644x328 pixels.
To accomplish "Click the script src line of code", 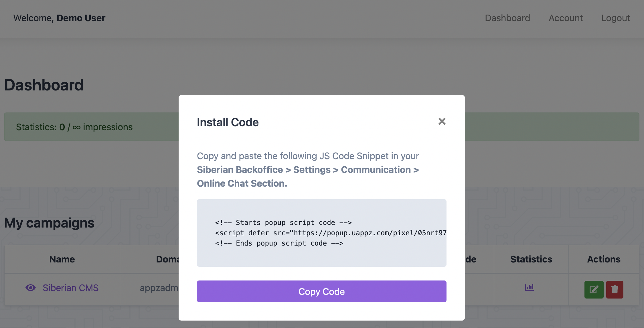I will pyautogui.click(x=331, y=233).
